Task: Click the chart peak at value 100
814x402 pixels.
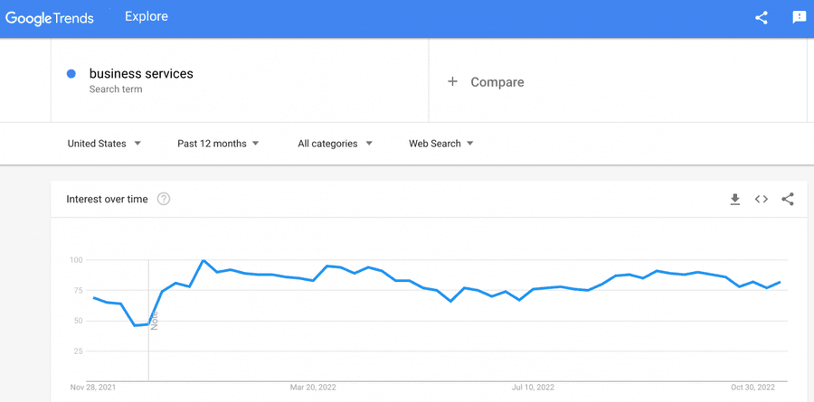Action: tap(203, 260)
